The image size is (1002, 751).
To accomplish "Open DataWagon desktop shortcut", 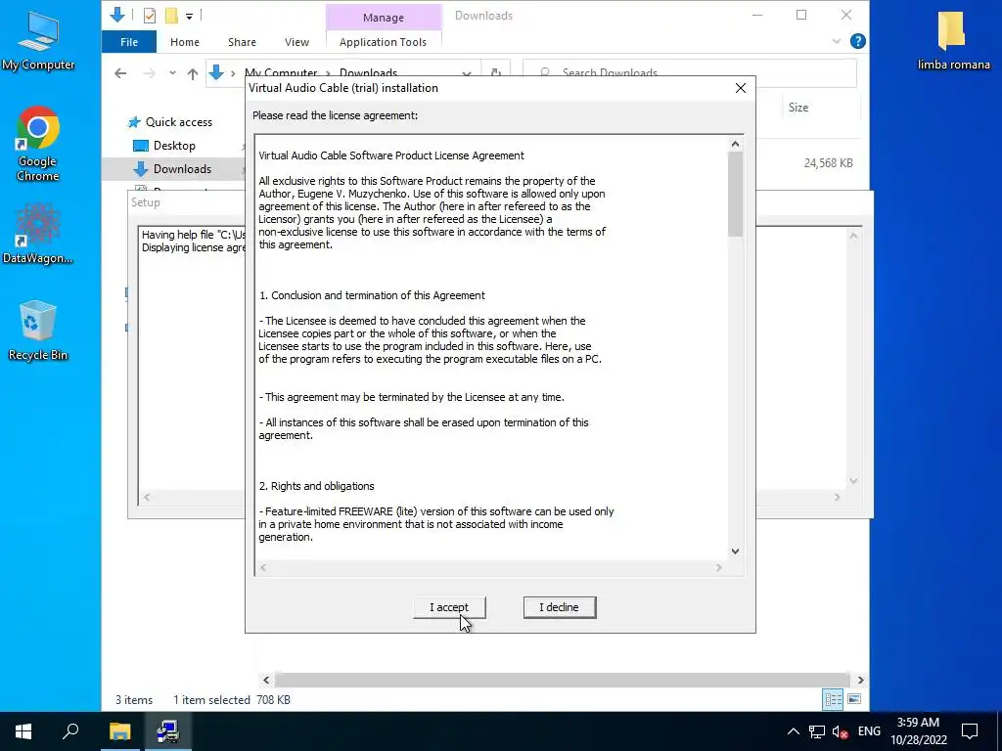I will (38, 235).
